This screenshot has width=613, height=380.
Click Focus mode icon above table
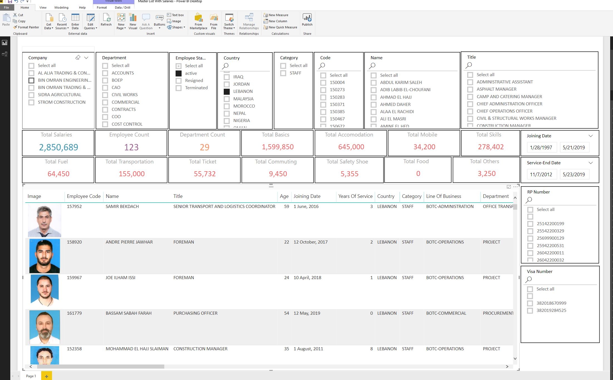click(509, 187)
